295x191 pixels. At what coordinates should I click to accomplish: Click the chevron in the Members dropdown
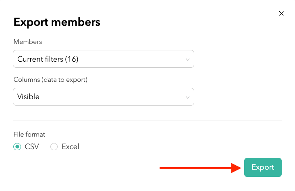[x=187, y=60]
